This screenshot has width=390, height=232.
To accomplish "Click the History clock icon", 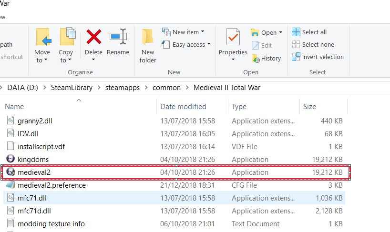I will [256, 59].
